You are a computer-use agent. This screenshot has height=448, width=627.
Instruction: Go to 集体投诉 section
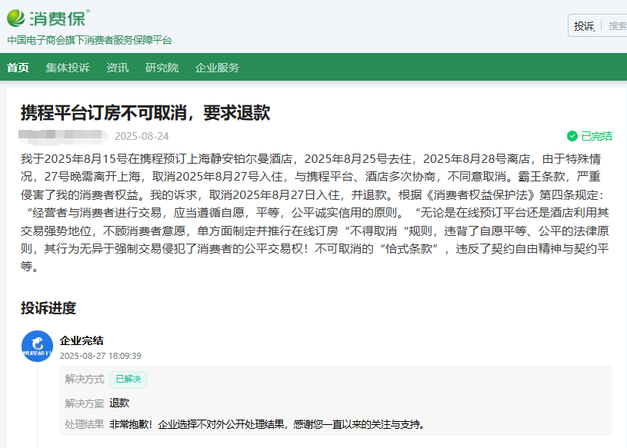click(x=68, y=68)
